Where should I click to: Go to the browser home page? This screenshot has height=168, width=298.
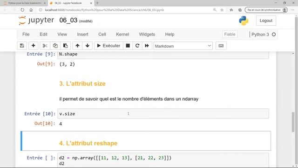pyautogui.click(x=31, y=10)
